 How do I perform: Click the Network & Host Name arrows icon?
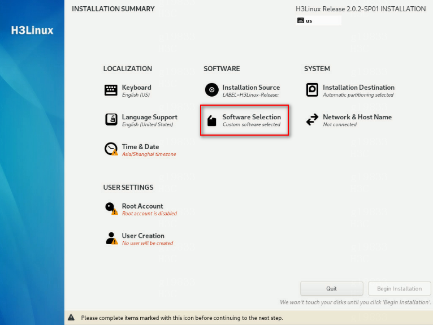click(x=313, y=120)
